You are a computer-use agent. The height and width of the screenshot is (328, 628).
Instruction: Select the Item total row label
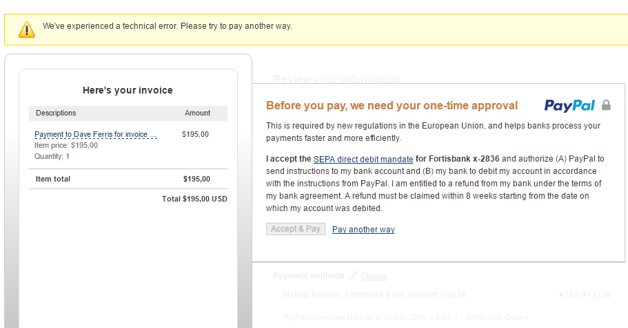click(x=53, y=179)
